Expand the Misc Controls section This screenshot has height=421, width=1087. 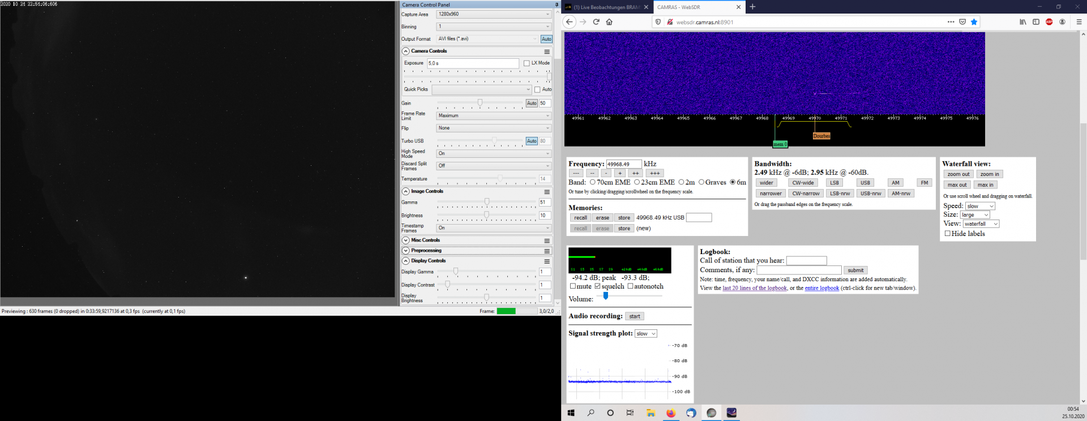(x=406, y=240)
